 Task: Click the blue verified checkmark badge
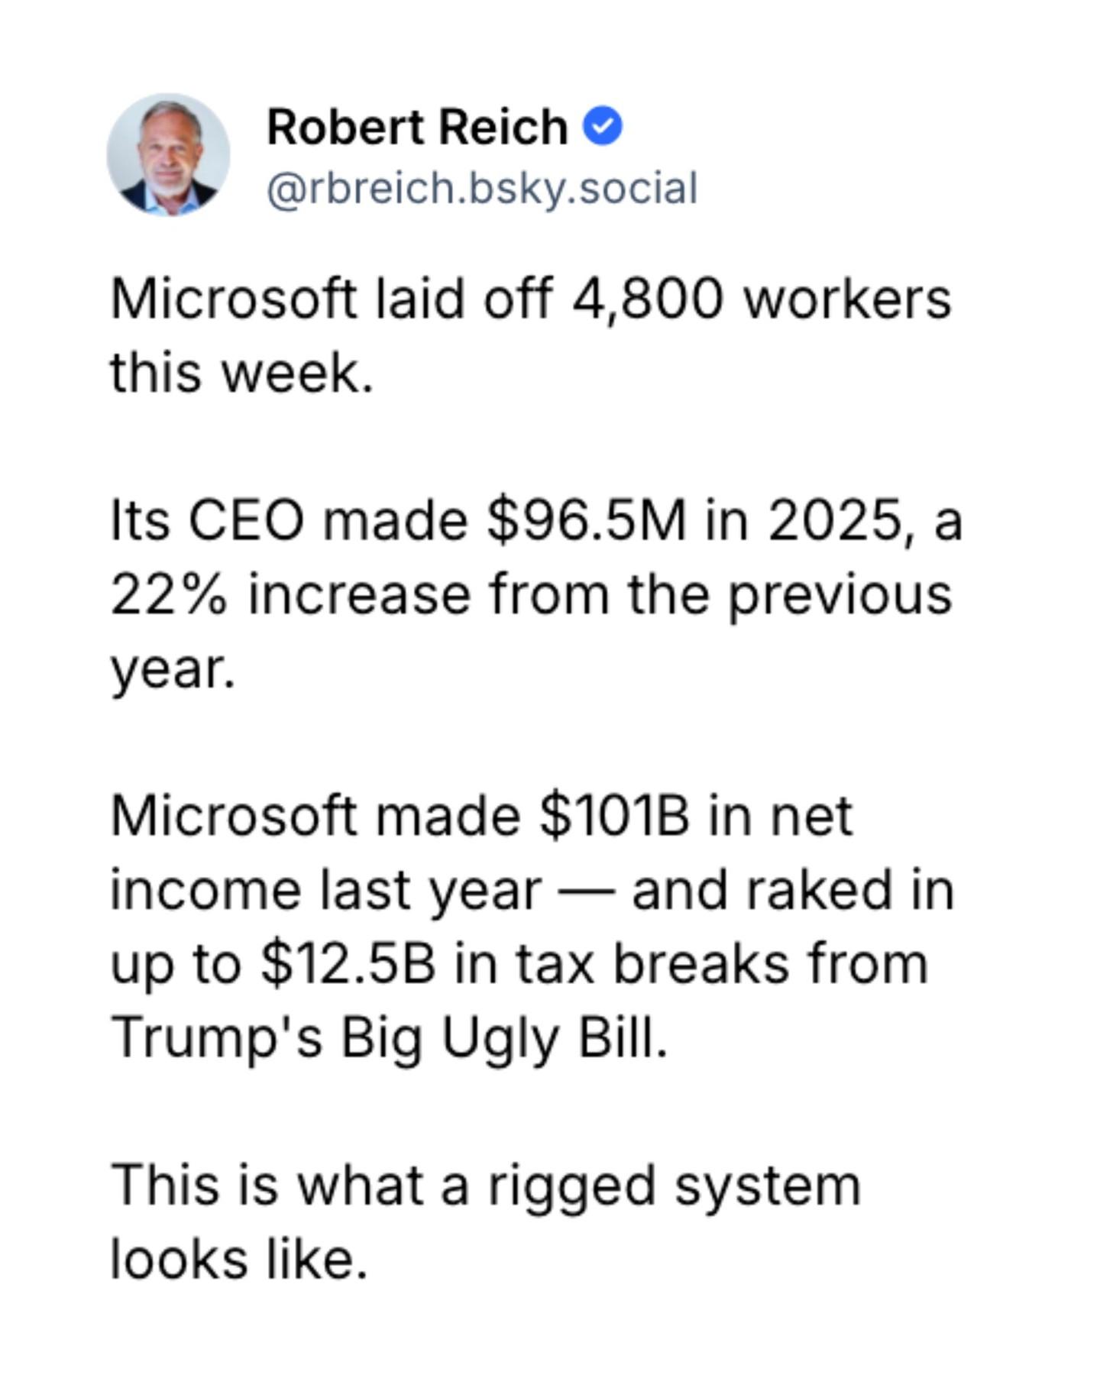click(x=603, y=127)
